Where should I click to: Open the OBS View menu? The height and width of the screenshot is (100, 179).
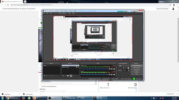(x=51, y=13)
